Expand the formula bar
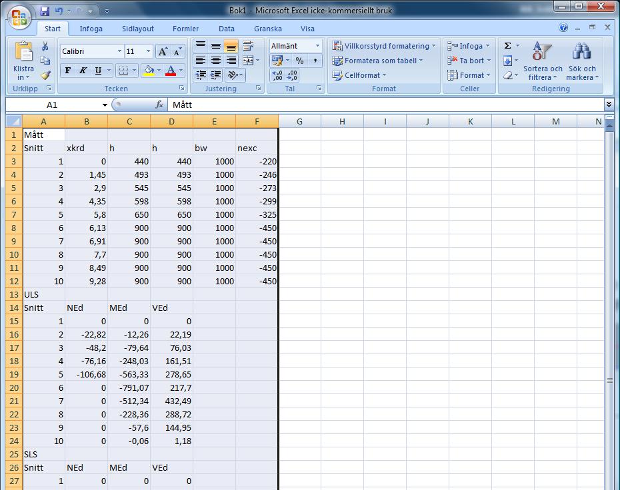 point(609,105)
